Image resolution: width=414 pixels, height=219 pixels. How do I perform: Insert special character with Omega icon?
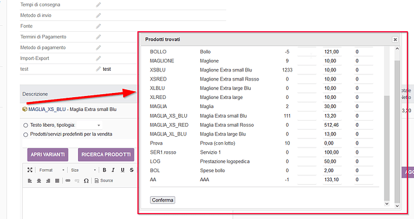[86, 181]
